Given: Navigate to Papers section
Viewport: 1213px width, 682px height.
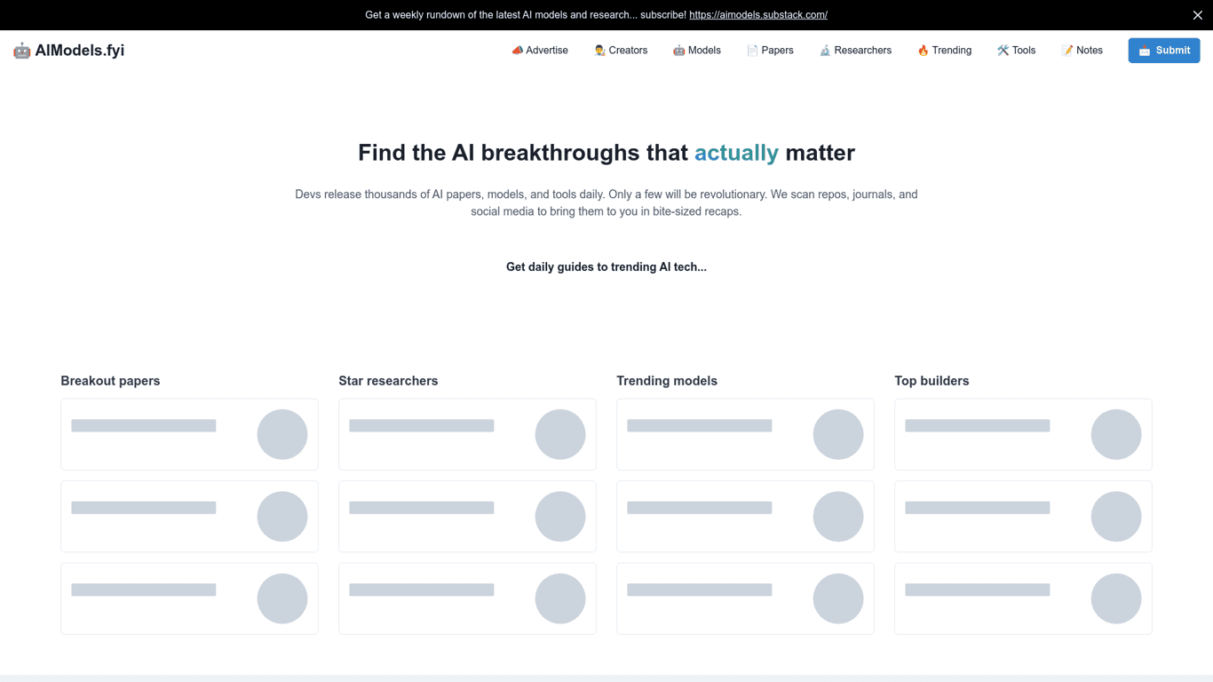Looking at the screenshot, I should tap(770, 51).
